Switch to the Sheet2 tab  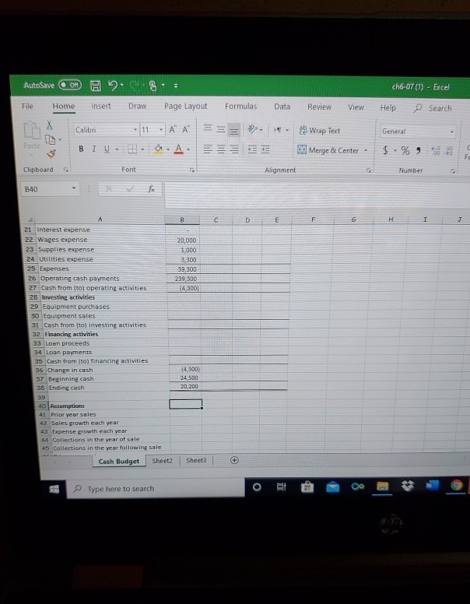tap(162, 460)
